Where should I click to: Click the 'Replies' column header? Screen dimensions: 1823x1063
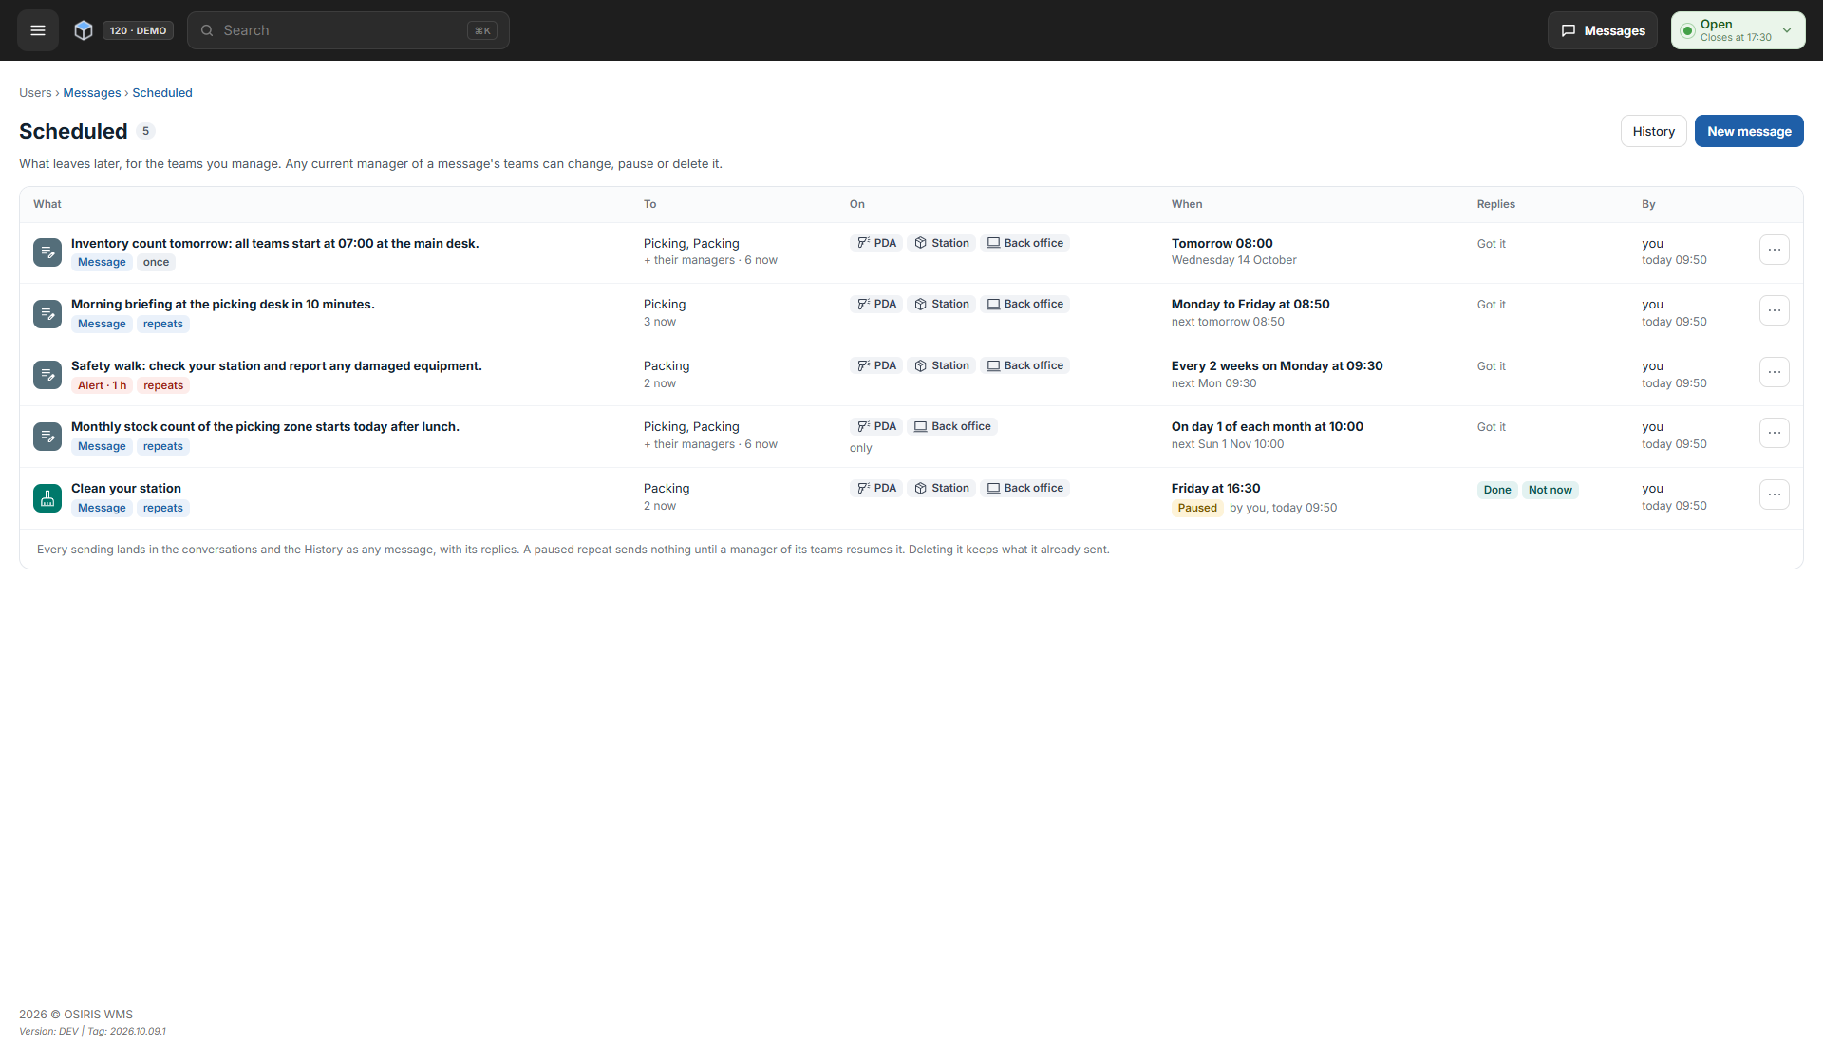click(1496, 204)
